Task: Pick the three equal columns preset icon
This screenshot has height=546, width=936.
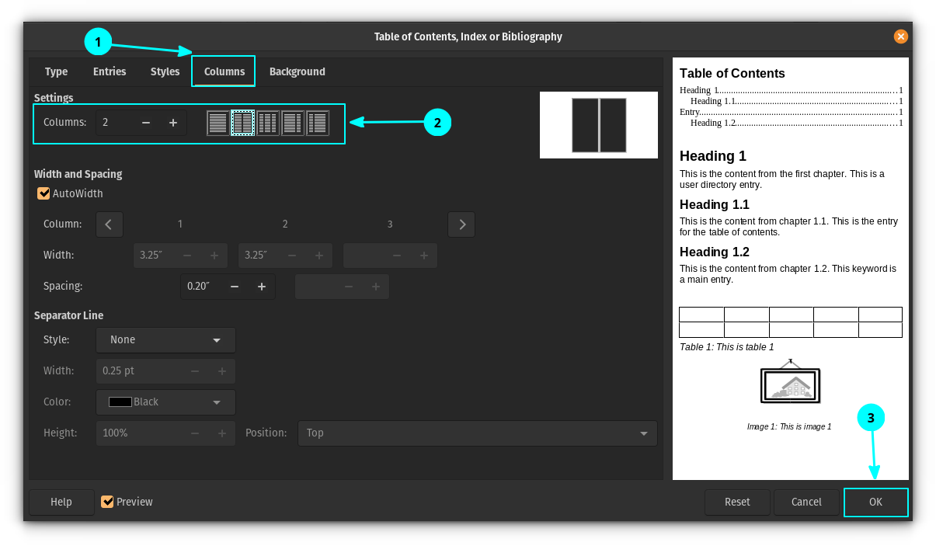Action: pos(268,123)
